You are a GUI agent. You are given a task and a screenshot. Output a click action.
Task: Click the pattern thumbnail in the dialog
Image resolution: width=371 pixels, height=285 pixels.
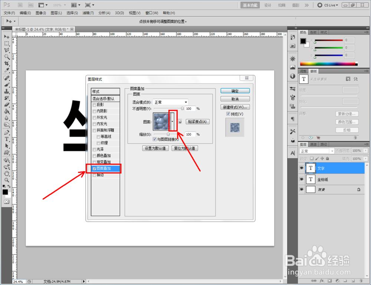tap(161, 121)
